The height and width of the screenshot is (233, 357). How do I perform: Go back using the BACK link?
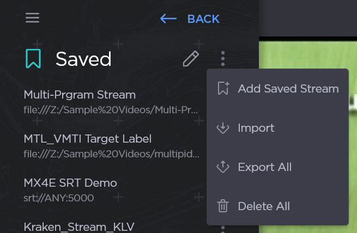(203, 19)
